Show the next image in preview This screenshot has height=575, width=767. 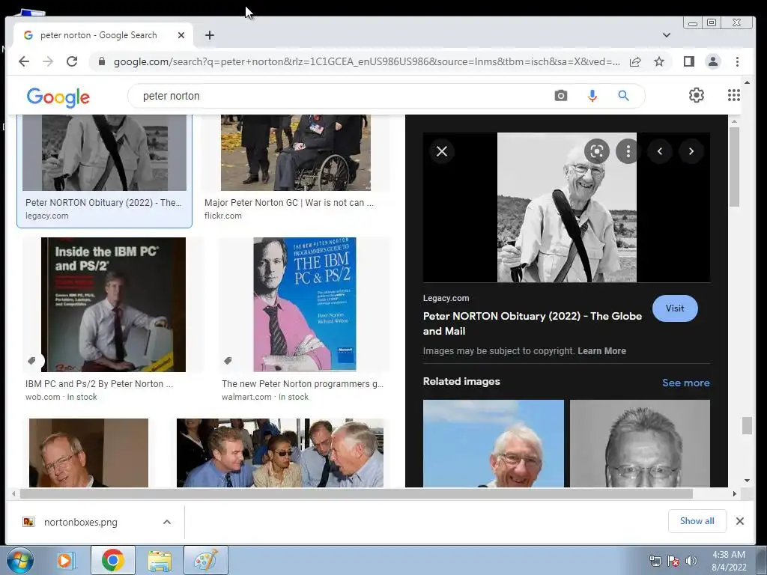pyautogui.click(x=691, y=151)
